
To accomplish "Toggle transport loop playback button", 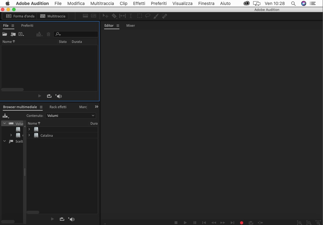I will pyautogui.click(x=251, y=223).
